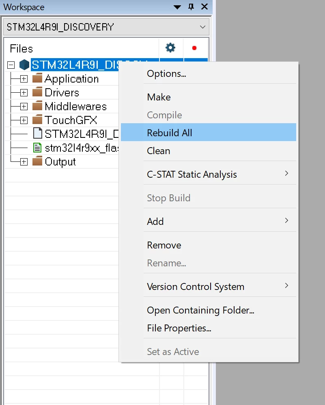The width and height of the screenshot is (325, 405).
Task: Close the Workspace panel
Action: [x=204, y=7]
